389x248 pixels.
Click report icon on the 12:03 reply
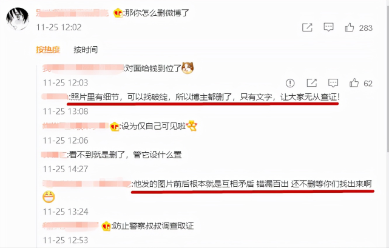point(290,83)
